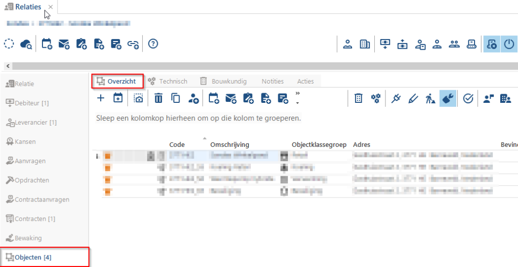Click the plus icon to add object

(x=101, y=98)
